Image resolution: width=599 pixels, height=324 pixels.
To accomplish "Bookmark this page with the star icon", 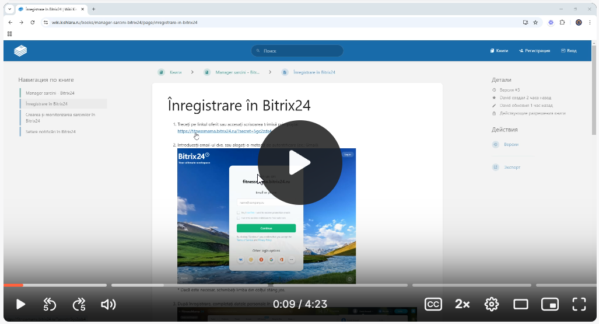I will coord(535,23).
